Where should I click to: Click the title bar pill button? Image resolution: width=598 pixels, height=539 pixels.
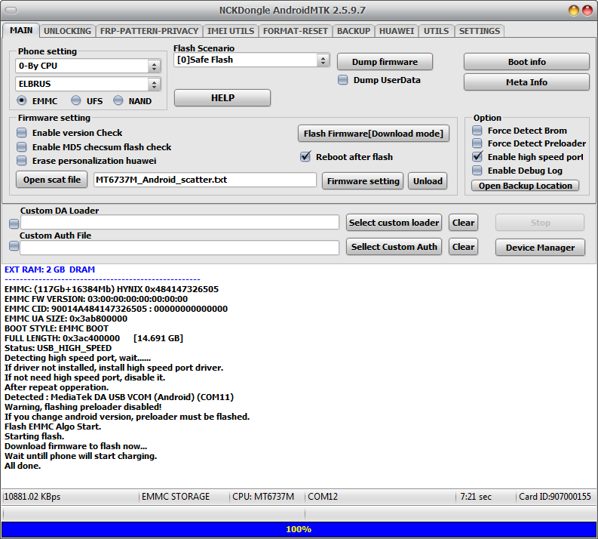click(x=11, y=11)
